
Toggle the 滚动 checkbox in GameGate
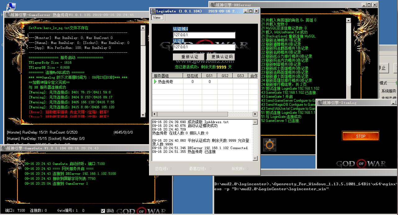103,211
